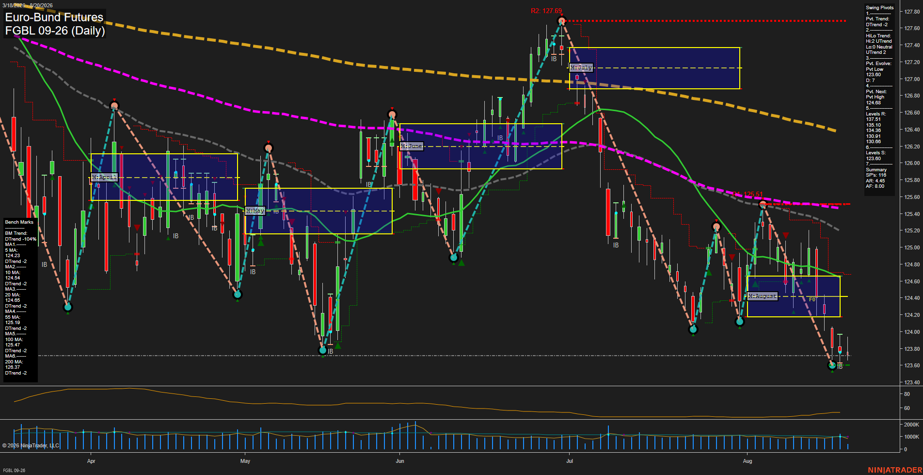Click the DTrend -104% value in Bench Marks
Screen dimensions: 923x475
(21, 239)
